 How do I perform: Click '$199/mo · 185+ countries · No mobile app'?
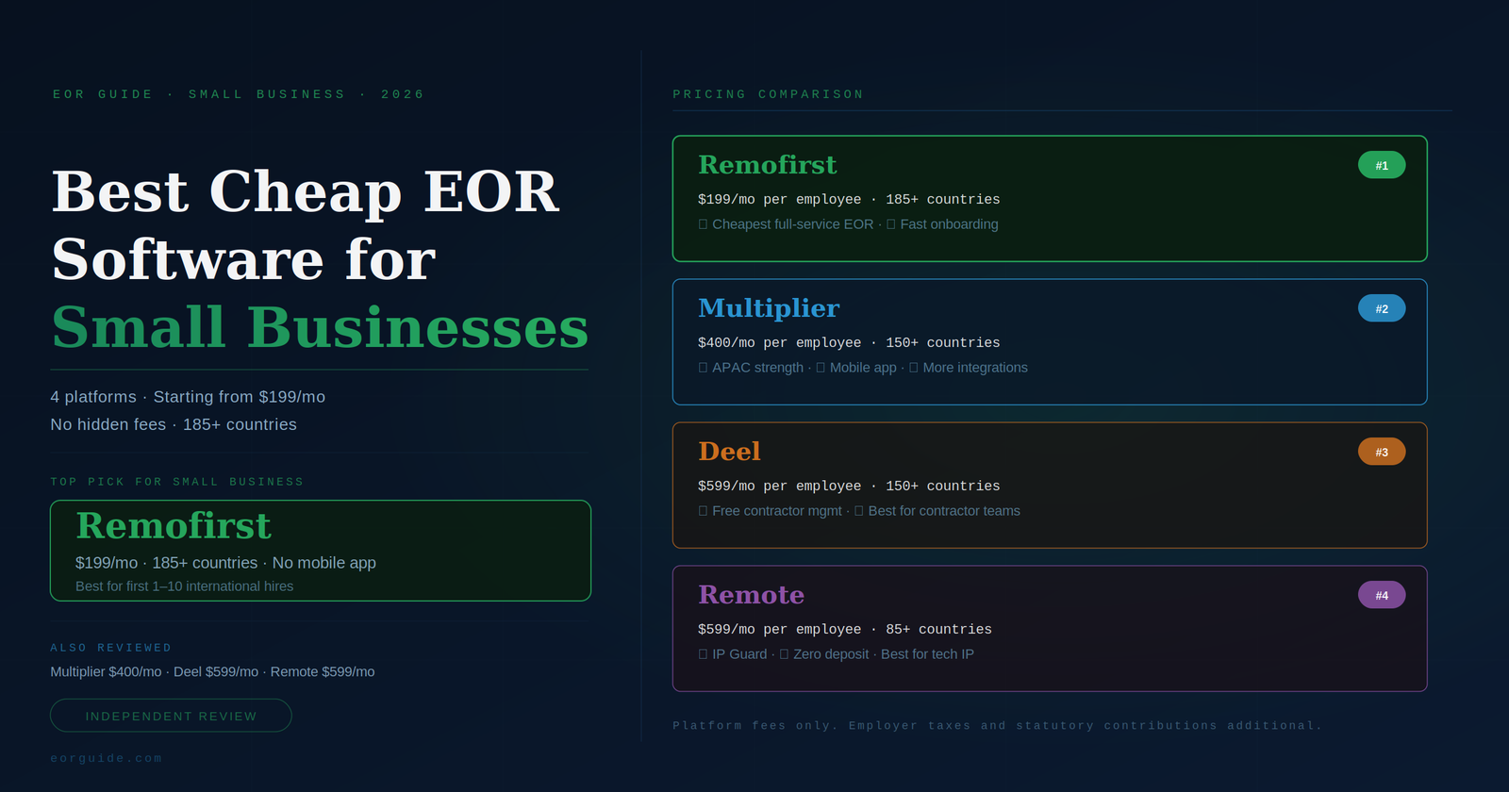pyautogui.click(x=225, y=563)
